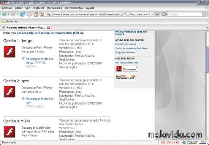Open the list all tabs dropdown

point(207,28)
